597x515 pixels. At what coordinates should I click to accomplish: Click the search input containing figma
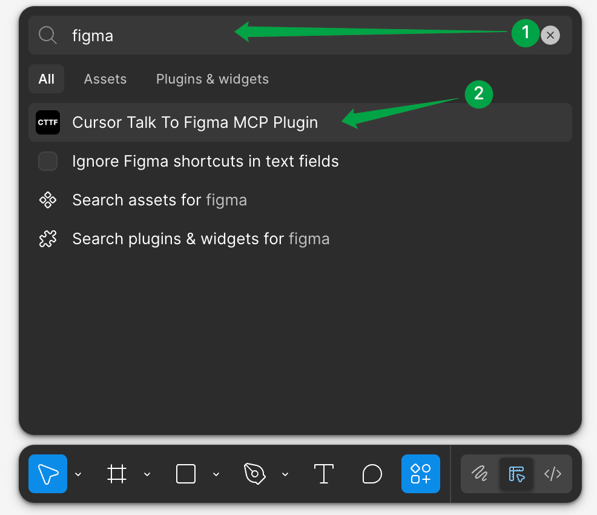272,35
